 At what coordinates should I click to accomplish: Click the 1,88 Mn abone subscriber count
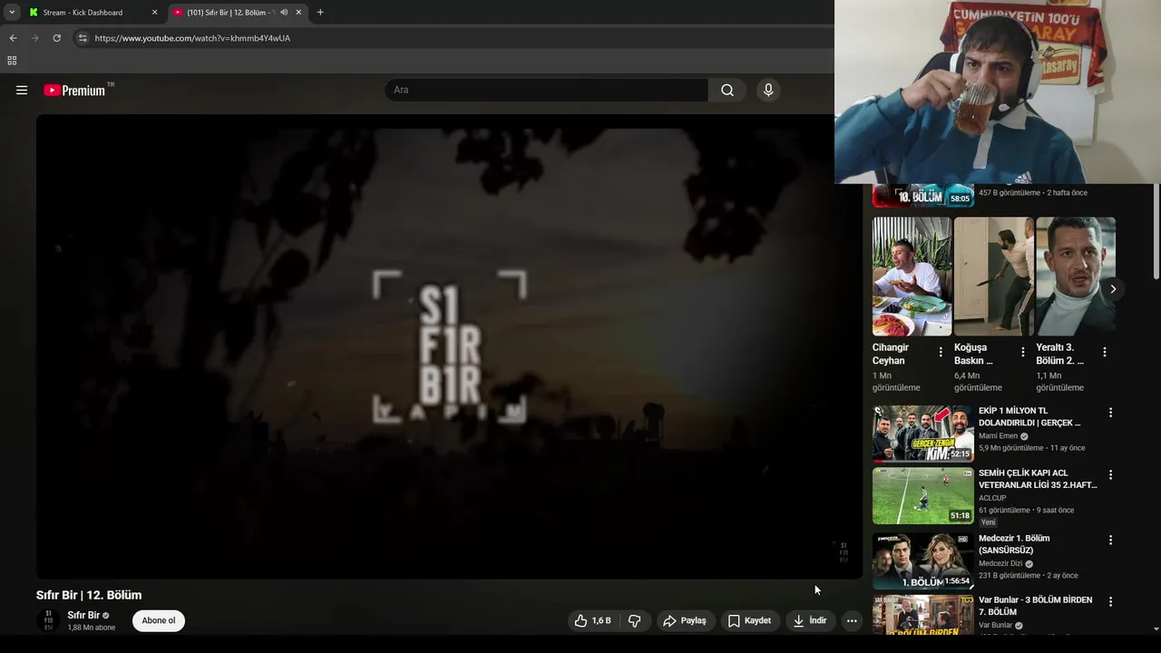click(x=91, y=628)
